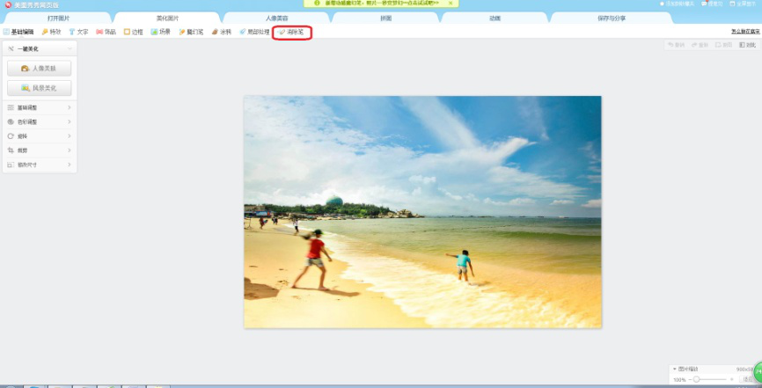This screenshot has width=762, height=388.
Task: Open the 场景 scene tool
Action: pos(161,32)
